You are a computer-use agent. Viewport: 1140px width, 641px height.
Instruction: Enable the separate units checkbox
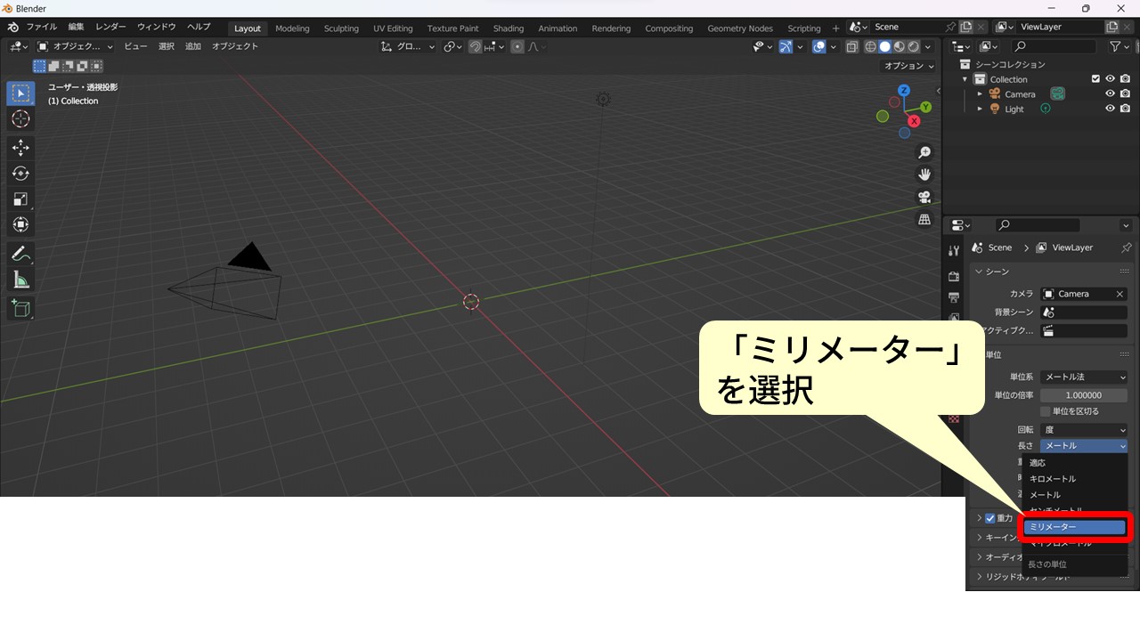tap(1046, 411)
